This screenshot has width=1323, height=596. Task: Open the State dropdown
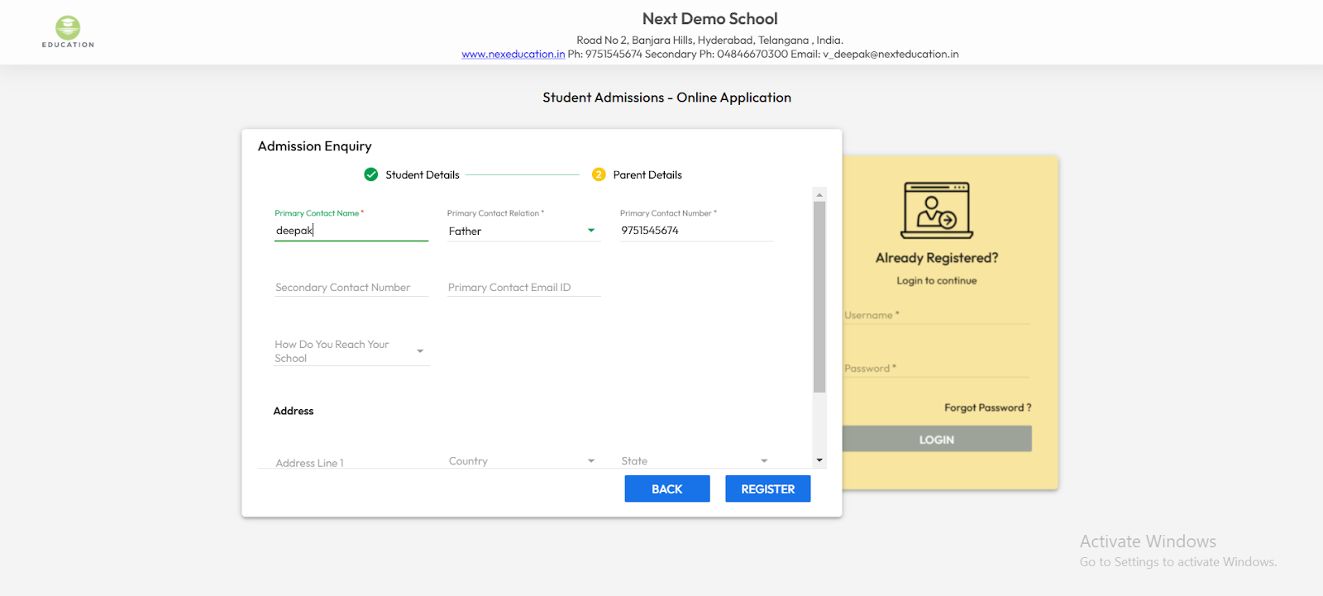tap(695, 460)
